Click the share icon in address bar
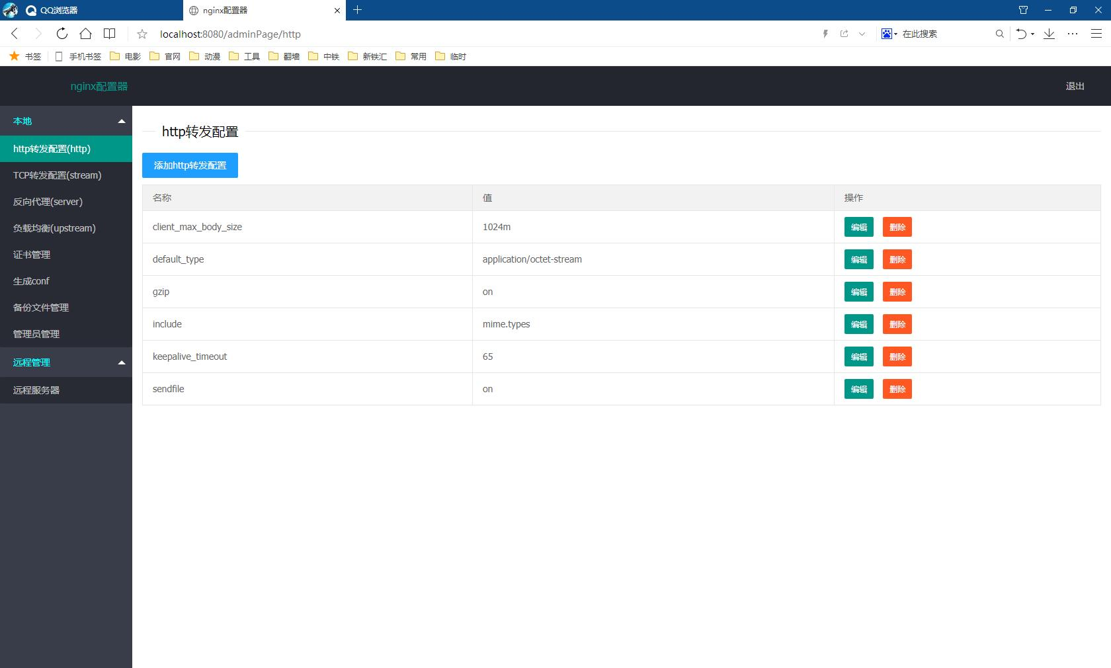Screen dimensions: 1111x668 point(844,34)
